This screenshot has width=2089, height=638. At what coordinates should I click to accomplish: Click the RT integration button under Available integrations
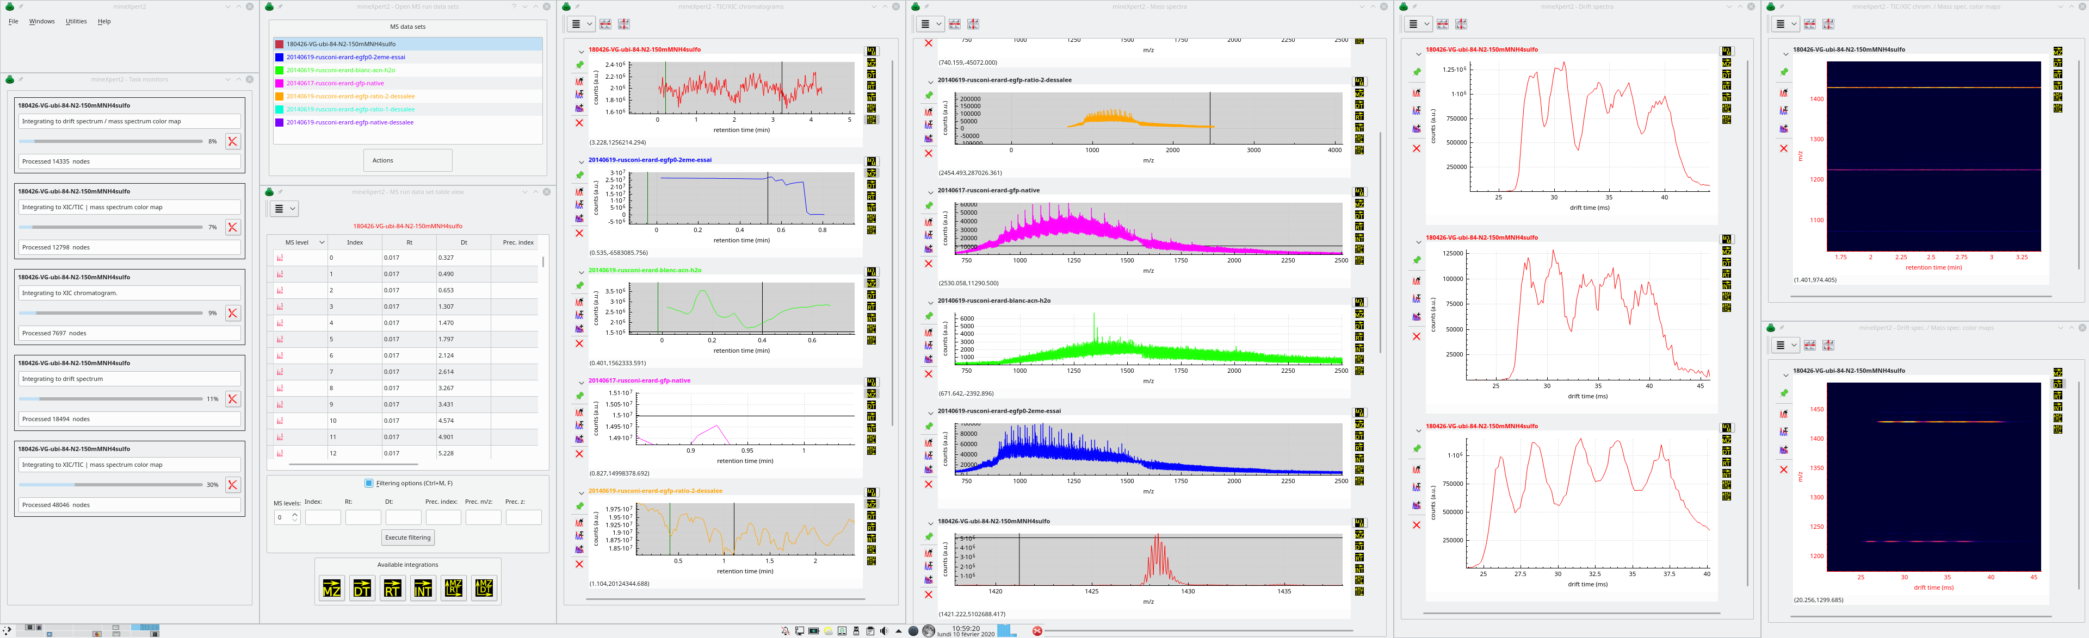point(392,588)
